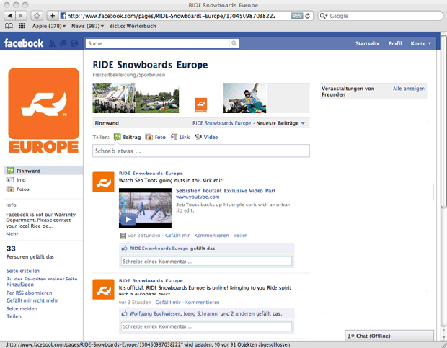Click the Fotos icon in sidebar
447x348 pixels.
coord(11,189)
